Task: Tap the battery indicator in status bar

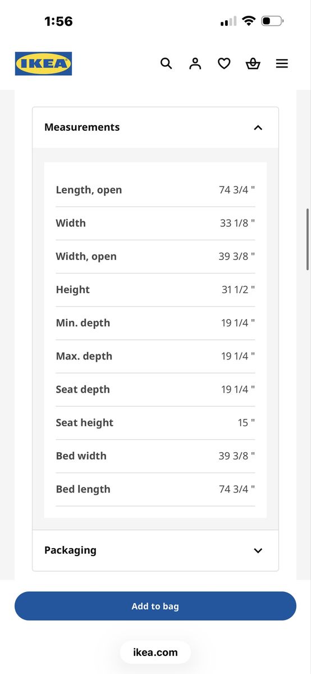Action: pyautogui.click(x=273, y=21)
